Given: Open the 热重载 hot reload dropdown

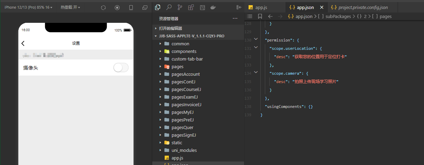Looking at the screenshot, I should coord(70,7).
